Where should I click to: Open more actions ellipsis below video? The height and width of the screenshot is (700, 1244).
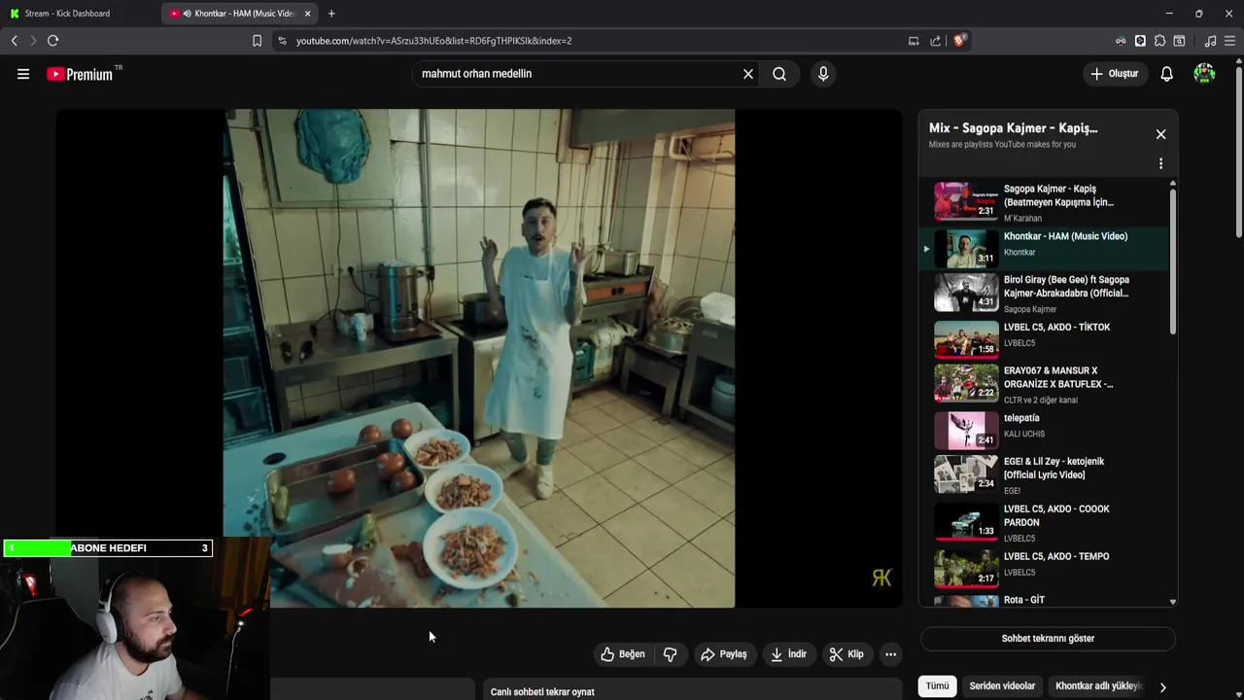pyautogui.click(x=890, y=654)
